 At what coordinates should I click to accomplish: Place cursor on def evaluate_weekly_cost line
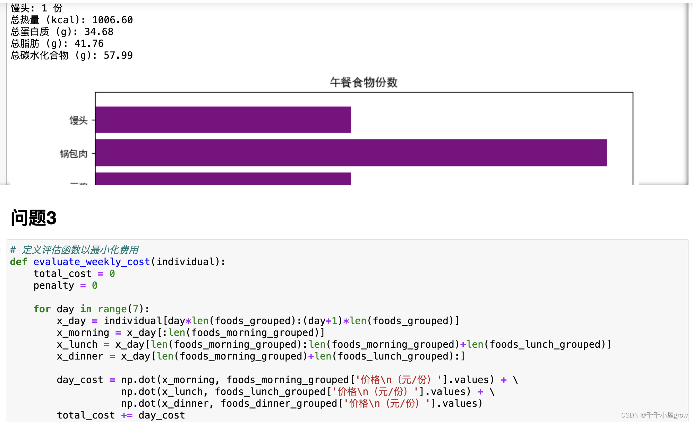[118, 262]
